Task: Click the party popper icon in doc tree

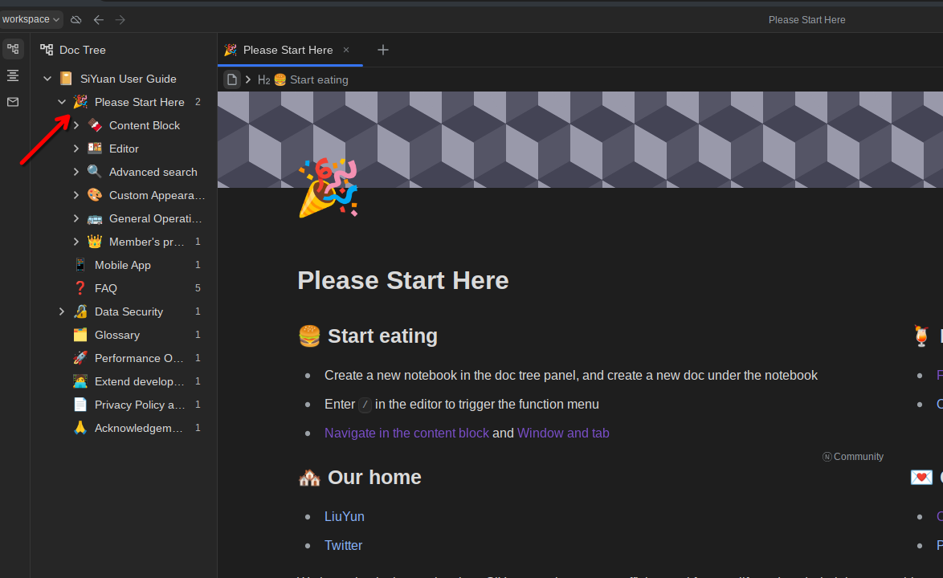Action: [x=80, y=102]
